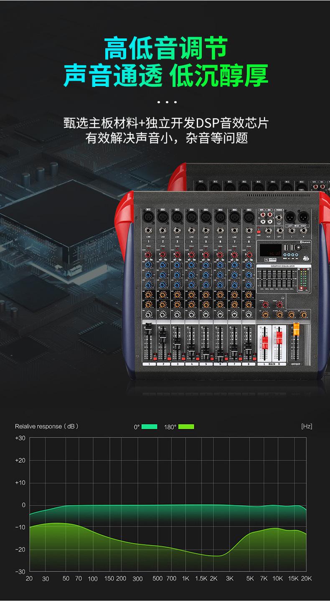Click the red MAIN L fader
This screenshot has width=330, height=602.
[x=264, y=343]
